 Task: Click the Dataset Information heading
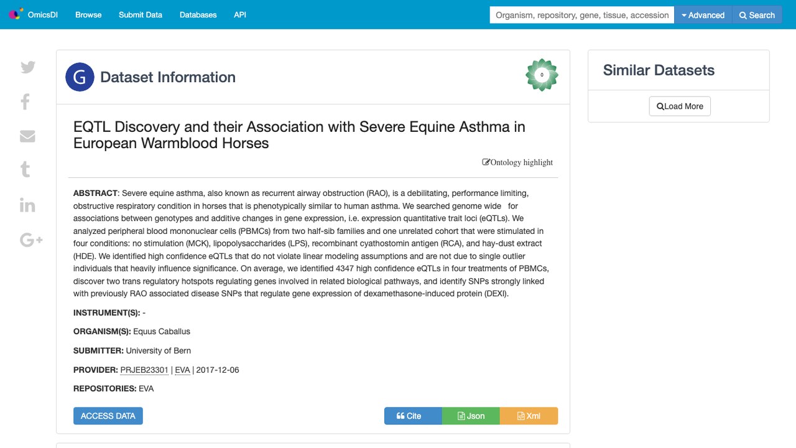[x=168, y=77]
